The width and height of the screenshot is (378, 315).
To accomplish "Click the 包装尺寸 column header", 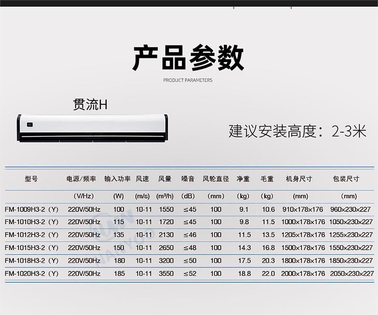I will 346,179.
